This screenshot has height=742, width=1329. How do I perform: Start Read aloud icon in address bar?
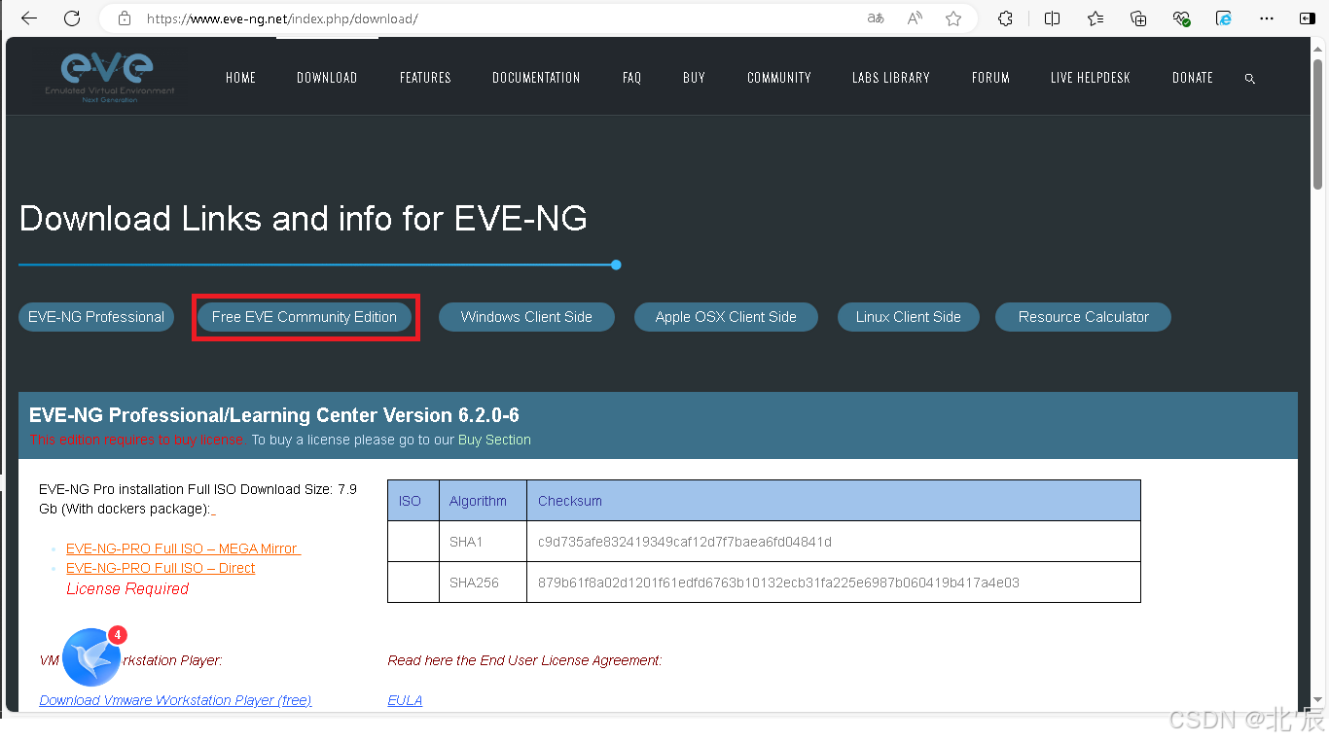(x=915, y=18)
